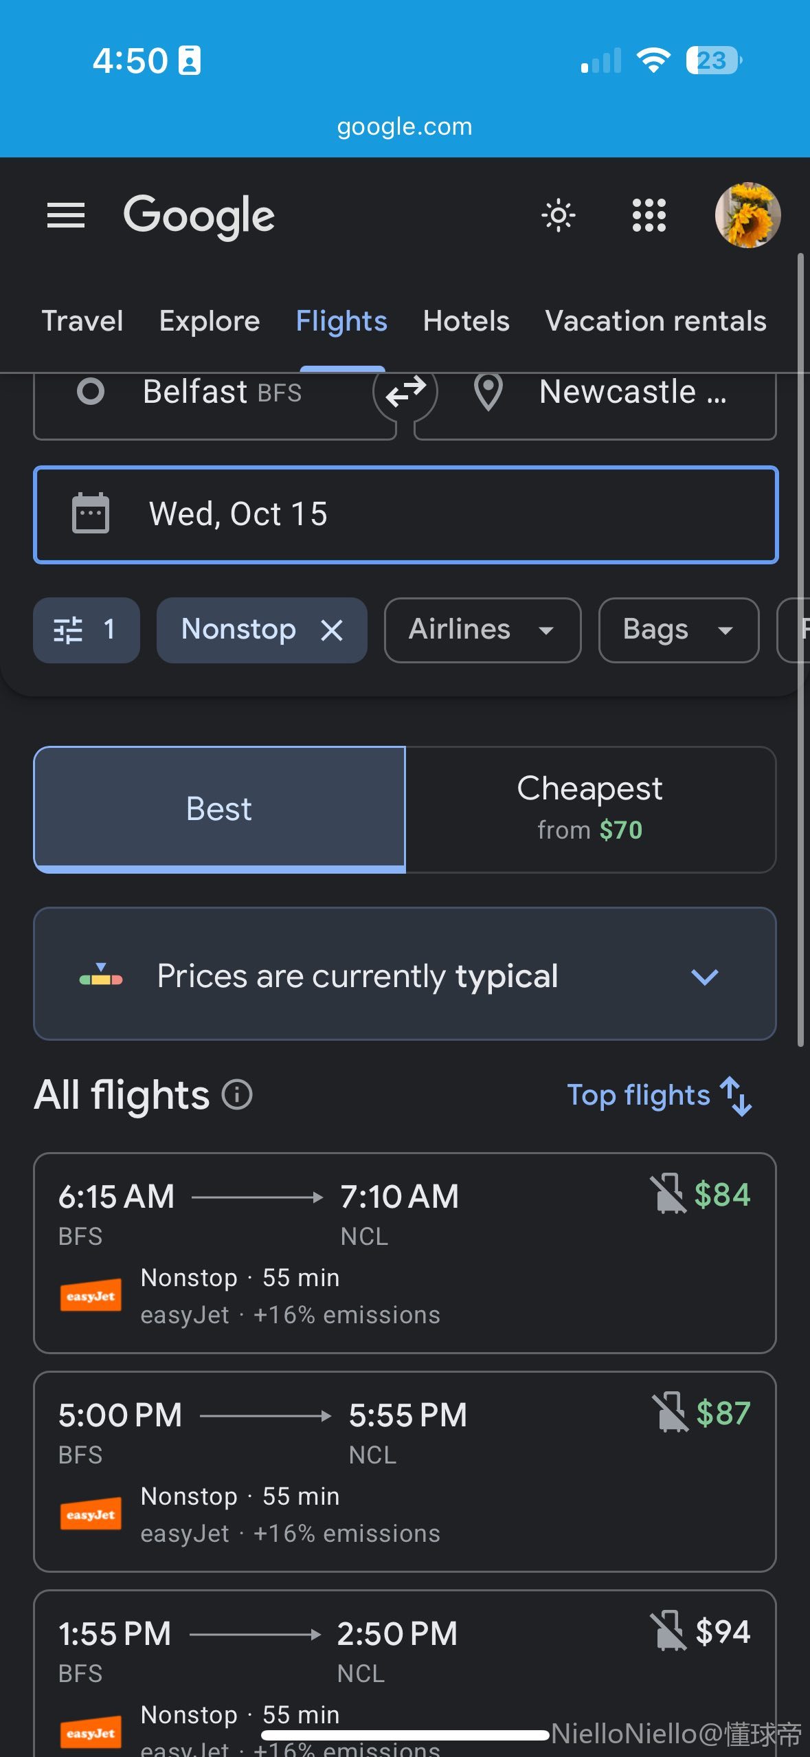Switch to the Hotels tab
810x1757 pixels.
(466, 321)
